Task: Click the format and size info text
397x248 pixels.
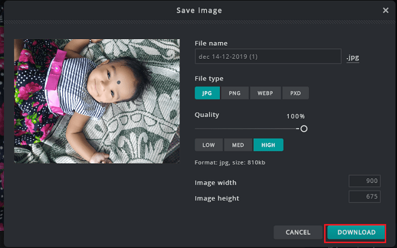Action: tap(230, 162)
